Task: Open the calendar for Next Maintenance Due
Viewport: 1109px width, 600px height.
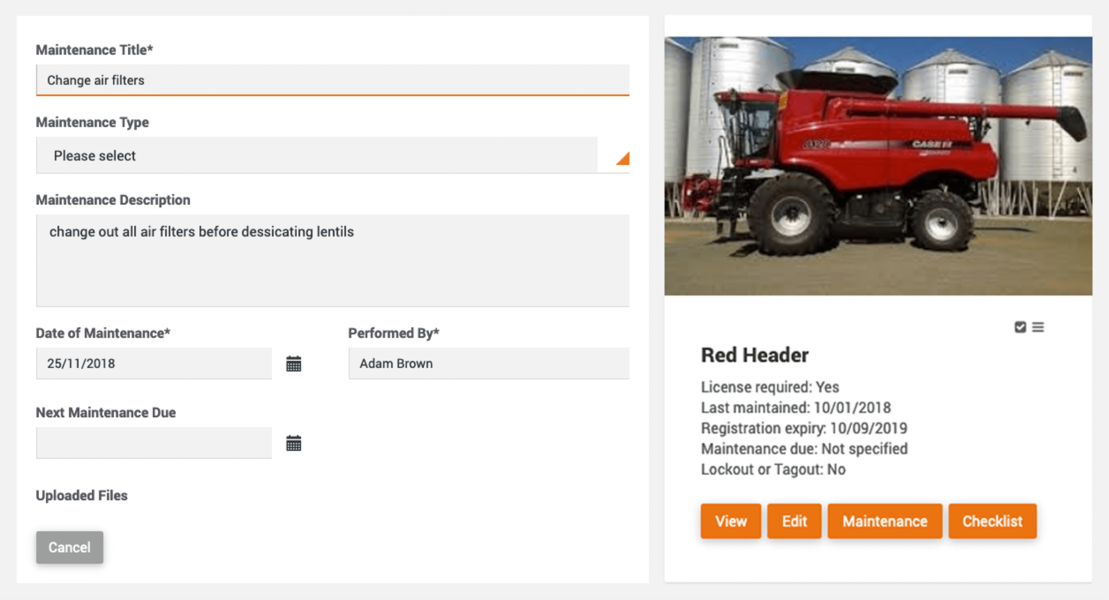Action: (293, 442)
